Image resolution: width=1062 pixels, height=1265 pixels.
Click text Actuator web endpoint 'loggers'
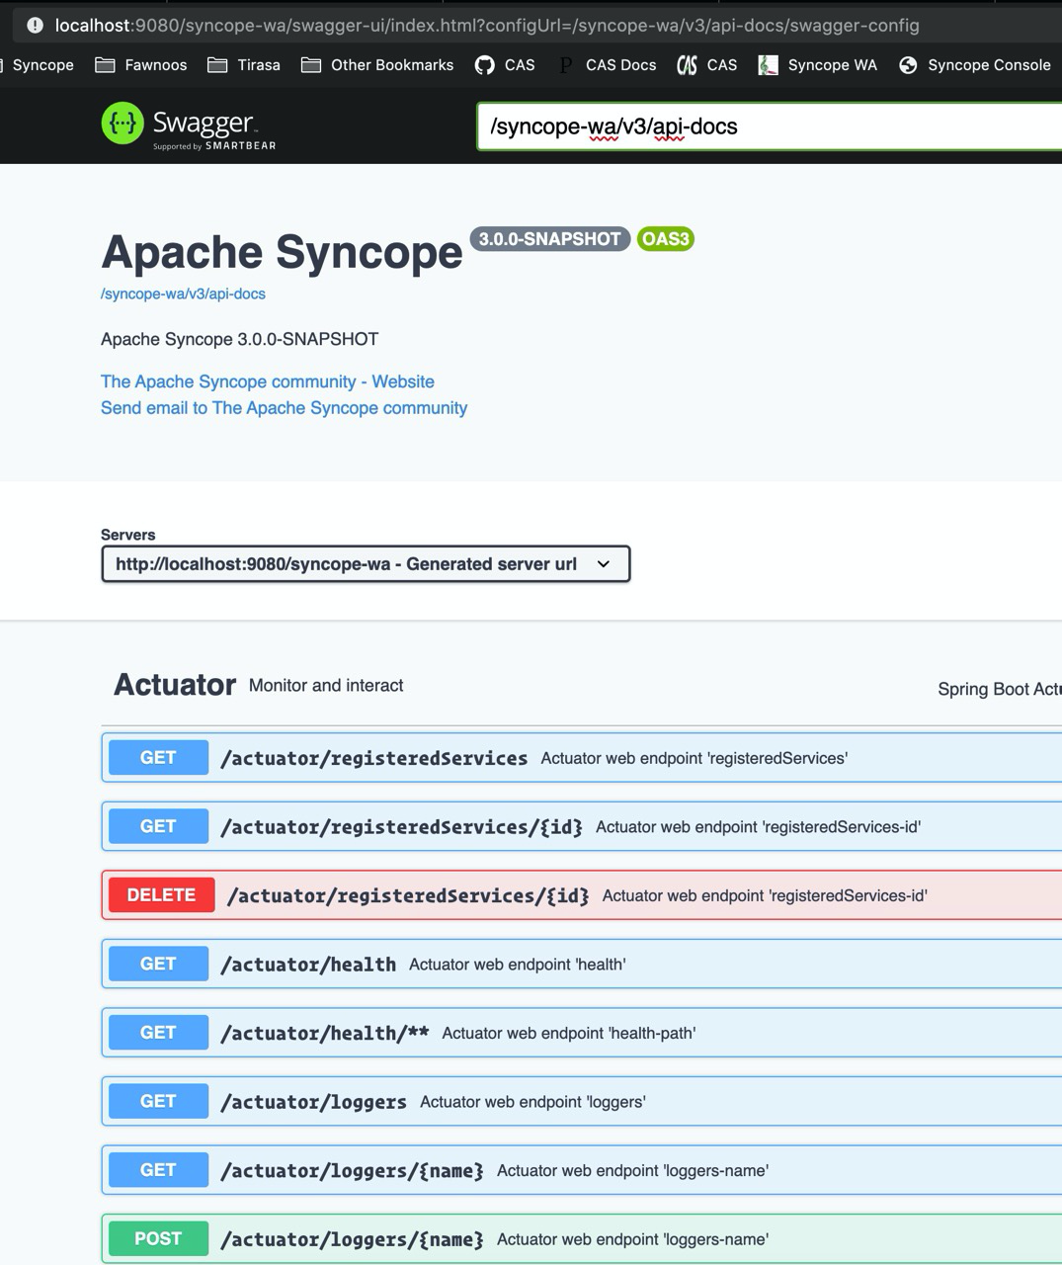(x=532, y=1102)
